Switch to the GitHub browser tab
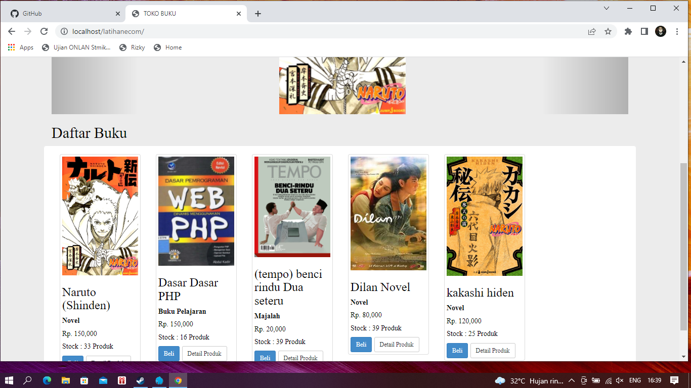 point(65,14)
